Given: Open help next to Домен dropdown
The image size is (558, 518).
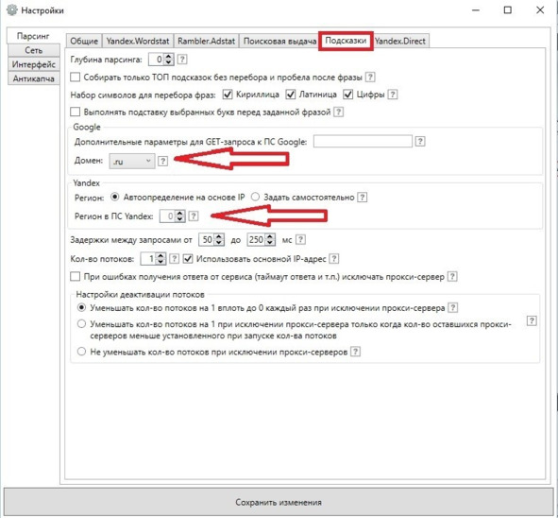Looking at the screenshot, I should 163,161.
